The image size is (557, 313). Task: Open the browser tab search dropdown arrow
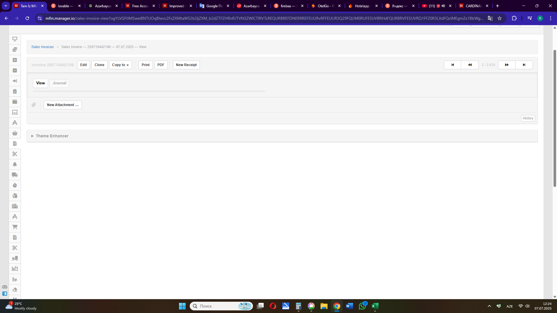pos(6,6)
